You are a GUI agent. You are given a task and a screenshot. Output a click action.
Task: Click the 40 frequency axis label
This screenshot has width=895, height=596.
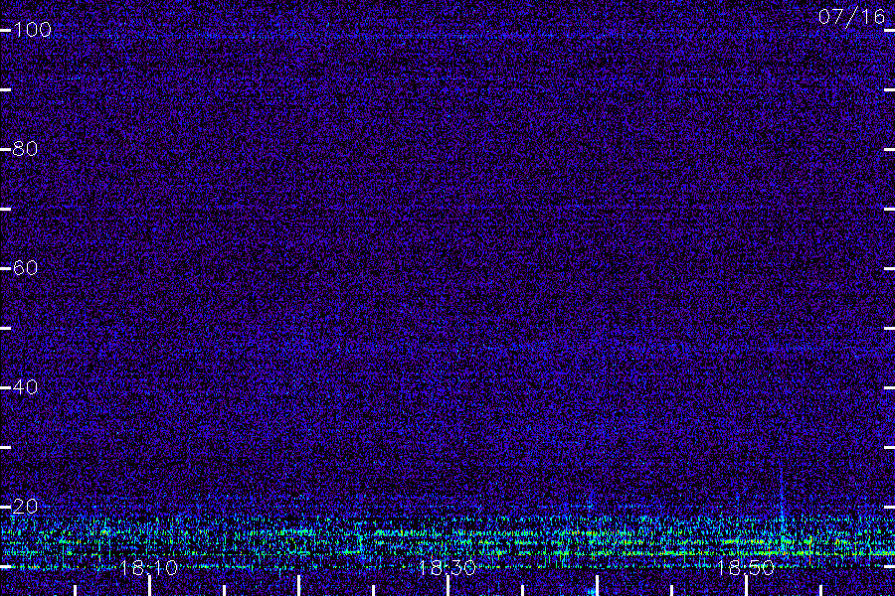(25, 387)
